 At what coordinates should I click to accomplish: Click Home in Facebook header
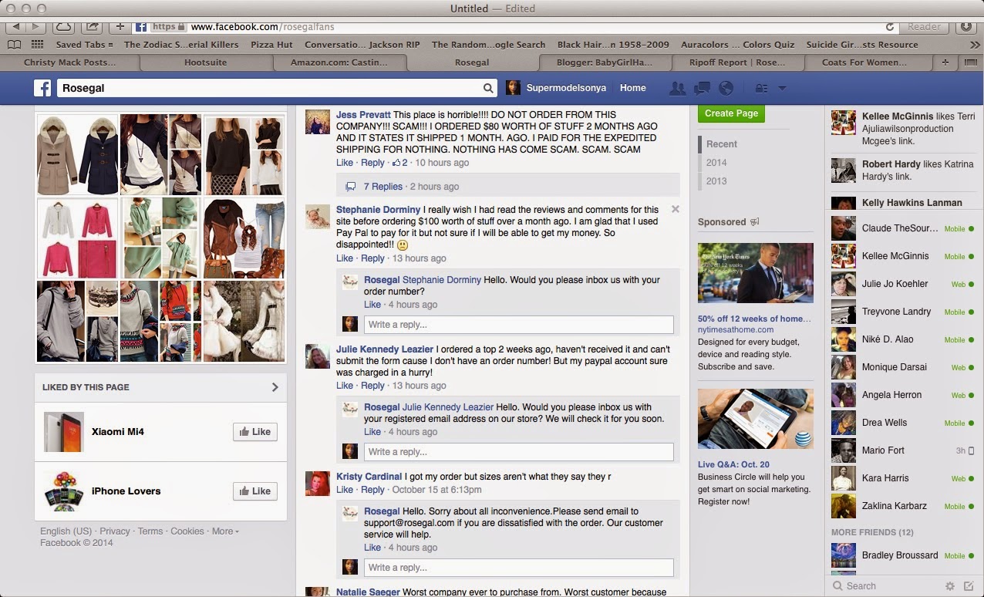(632, 88)
